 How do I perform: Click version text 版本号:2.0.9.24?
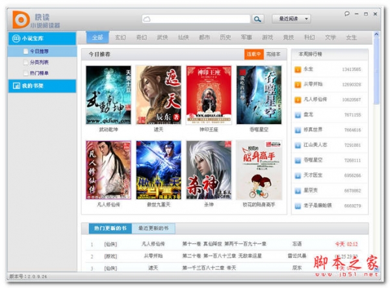coord(28,276)
